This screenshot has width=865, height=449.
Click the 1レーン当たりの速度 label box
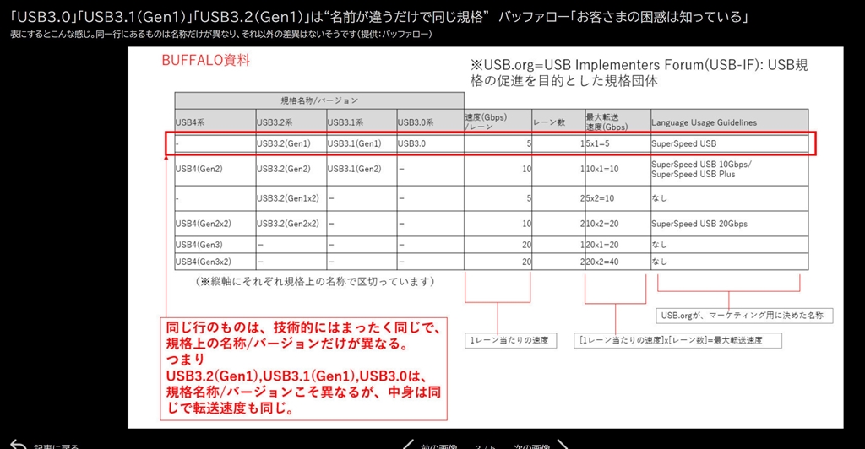510,340
